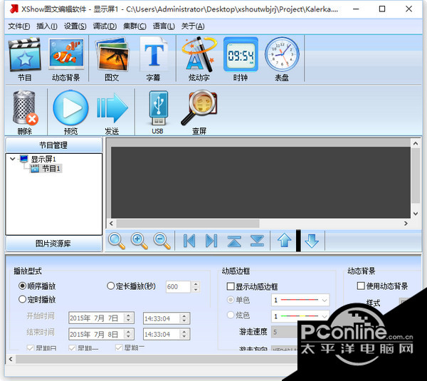
Task: Open the 集群(C) menu
Action: point(135,26)
